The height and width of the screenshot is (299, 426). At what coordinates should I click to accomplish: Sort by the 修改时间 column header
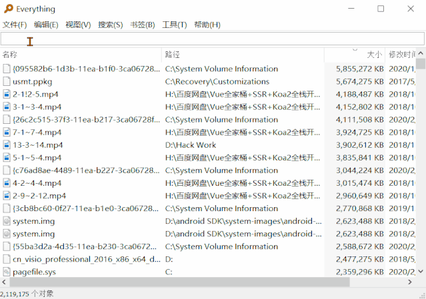[401, 55]
